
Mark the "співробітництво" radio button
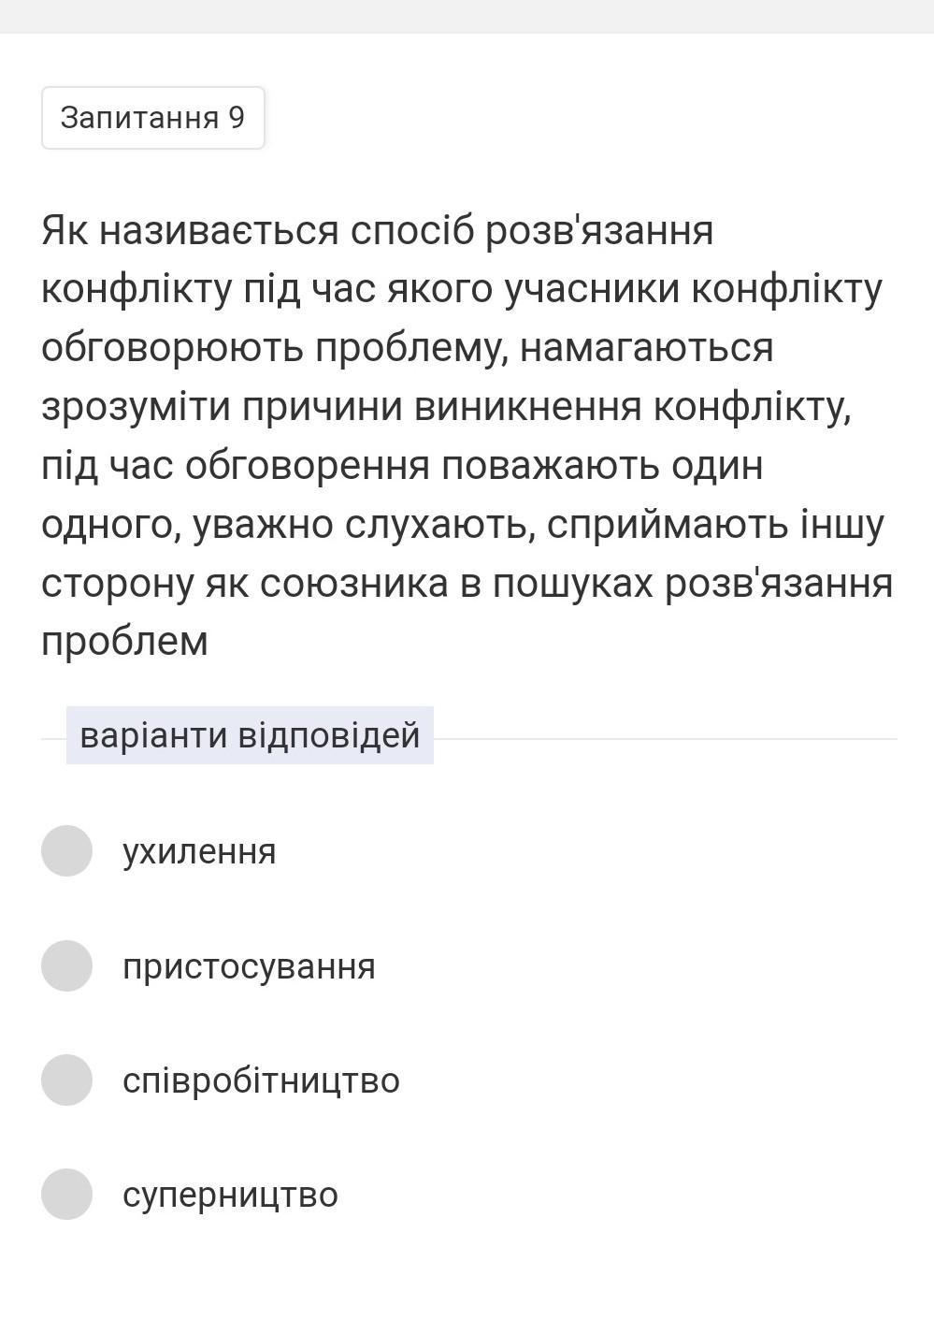coord(66,1080)
